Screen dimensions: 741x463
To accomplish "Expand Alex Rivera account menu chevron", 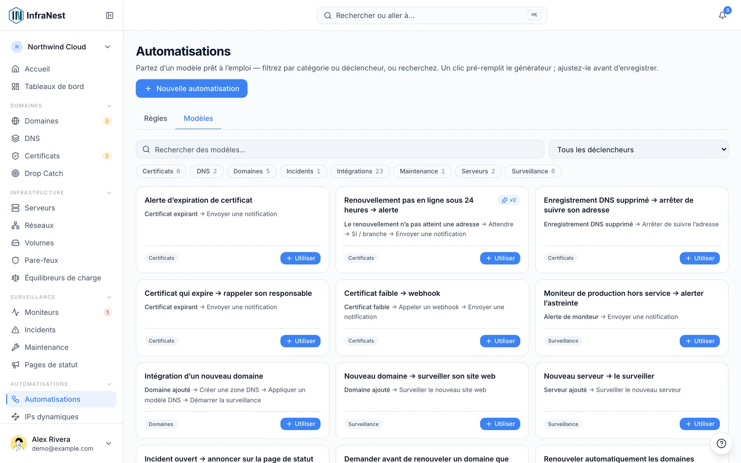I will [108, 443].
